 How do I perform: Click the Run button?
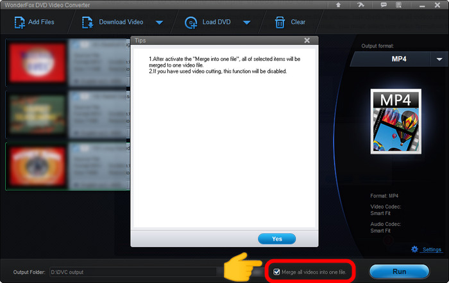tap(399, 271)
